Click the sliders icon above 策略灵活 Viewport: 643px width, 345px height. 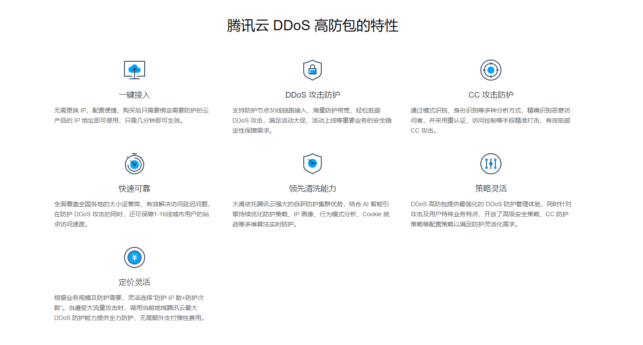pos(491,164)
